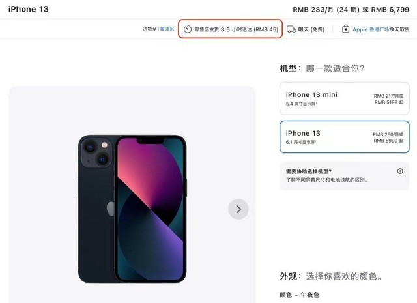Select the iPhone 13 6.1-inch model option
The height and width of the screenshot is (303, 417).
pyautogui.click(x=345, y=137)
